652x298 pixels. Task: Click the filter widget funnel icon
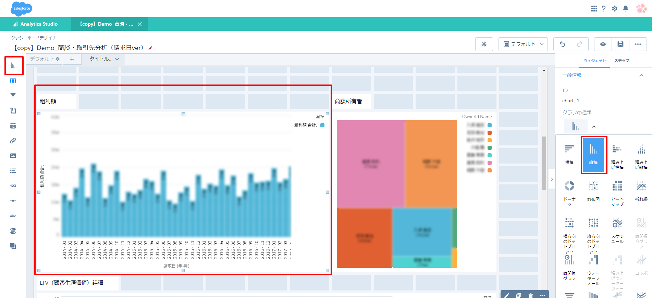(x=13, y=96)
